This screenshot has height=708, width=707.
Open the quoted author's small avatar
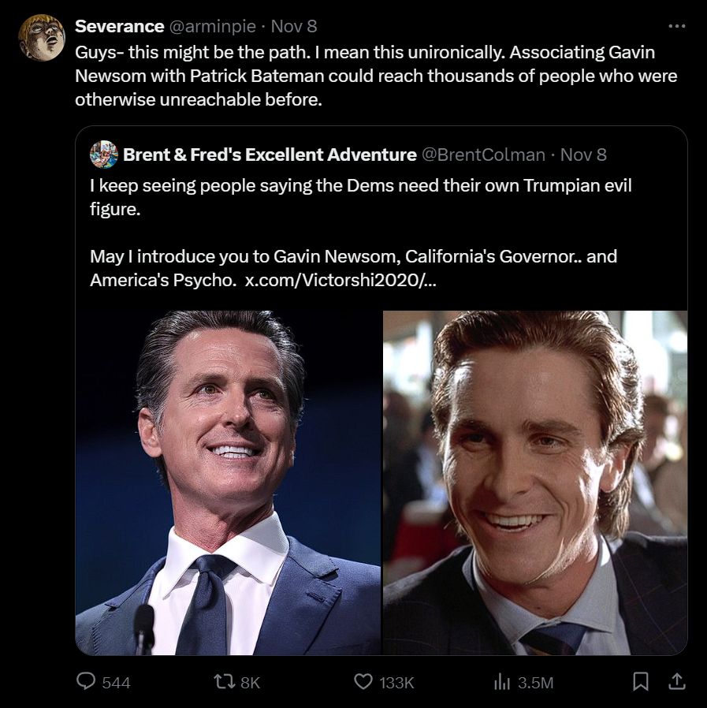tap(104, 155)
